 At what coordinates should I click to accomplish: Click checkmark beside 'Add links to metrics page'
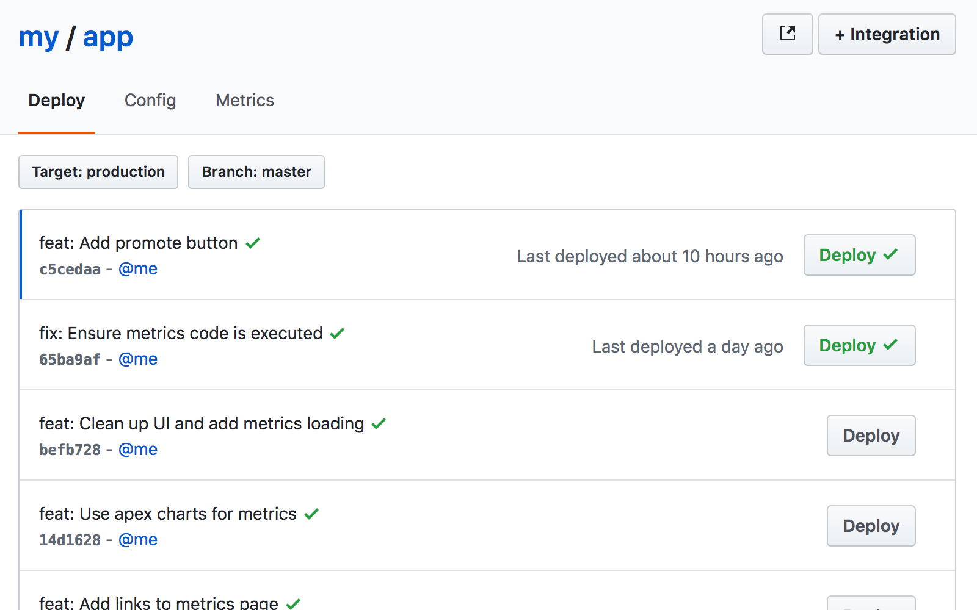tap(293, 603)
